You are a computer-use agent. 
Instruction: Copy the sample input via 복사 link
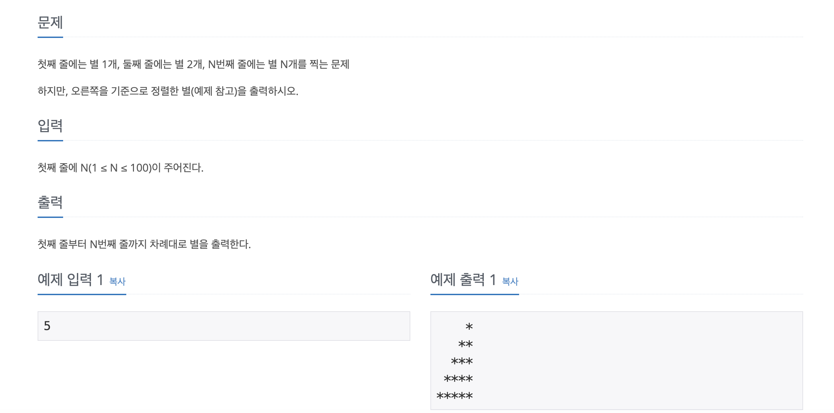[x=118, y=281]
